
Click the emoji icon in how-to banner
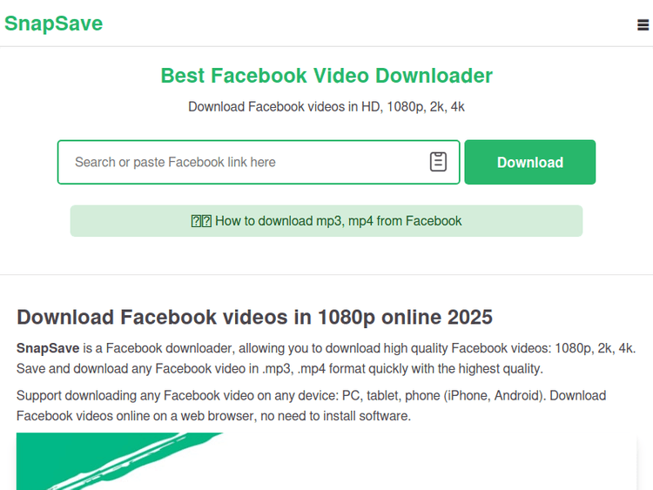coord(201,221)
